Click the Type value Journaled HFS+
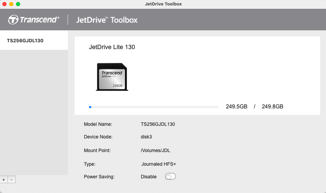 [159, 164]
